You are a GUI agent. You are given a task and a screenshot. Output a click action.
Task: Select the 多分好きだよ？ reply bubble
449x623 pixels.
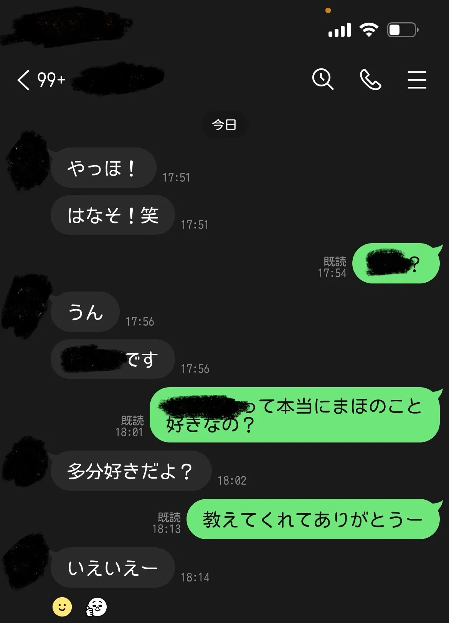point(131,471)
